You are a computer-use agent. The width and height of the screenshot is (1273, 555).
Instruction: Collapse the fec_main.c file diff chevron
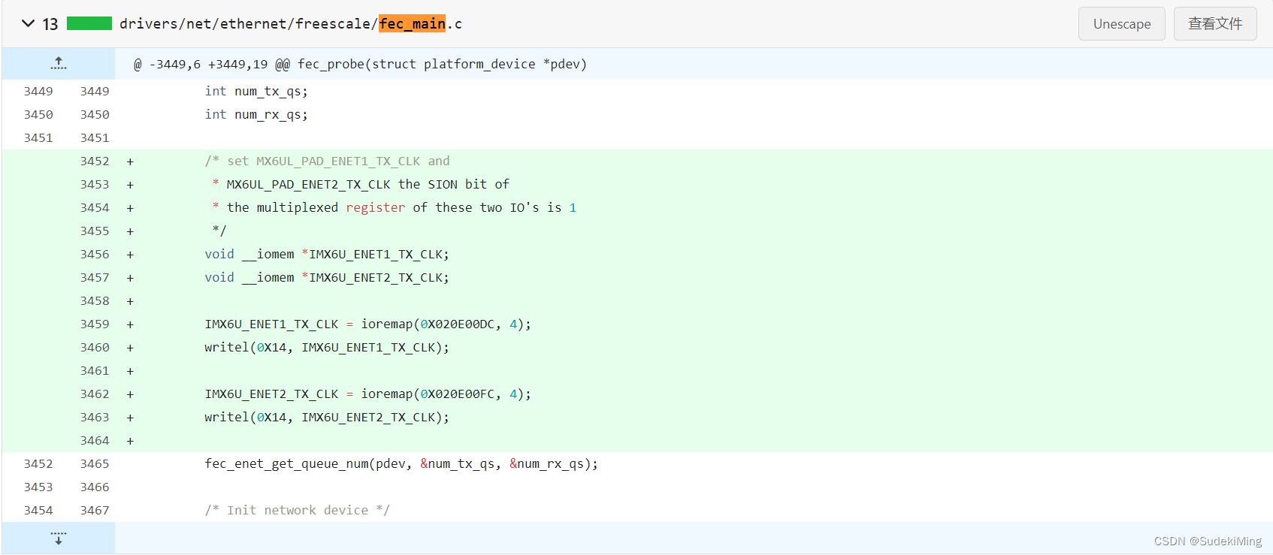click(x=29, y=23)
